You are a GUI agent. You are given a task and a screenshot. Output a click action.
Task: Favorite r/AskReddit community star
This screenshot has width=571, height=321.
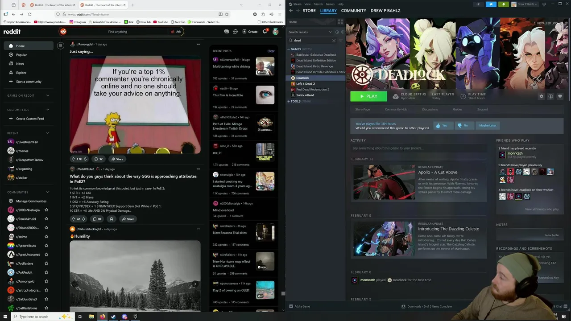(46, 272)
